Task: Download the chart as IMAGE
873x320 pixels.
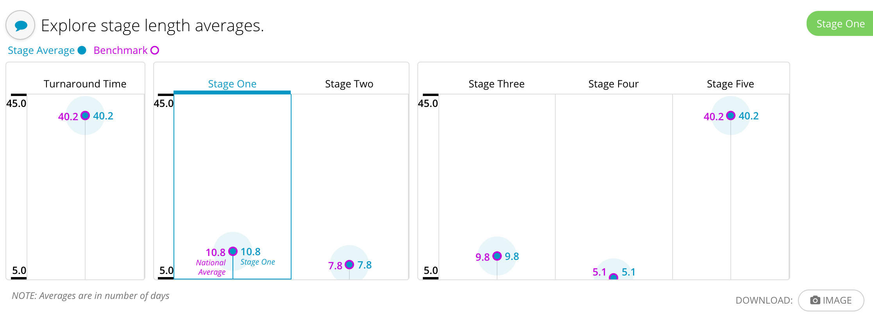Action: click(x=831, y=300)
